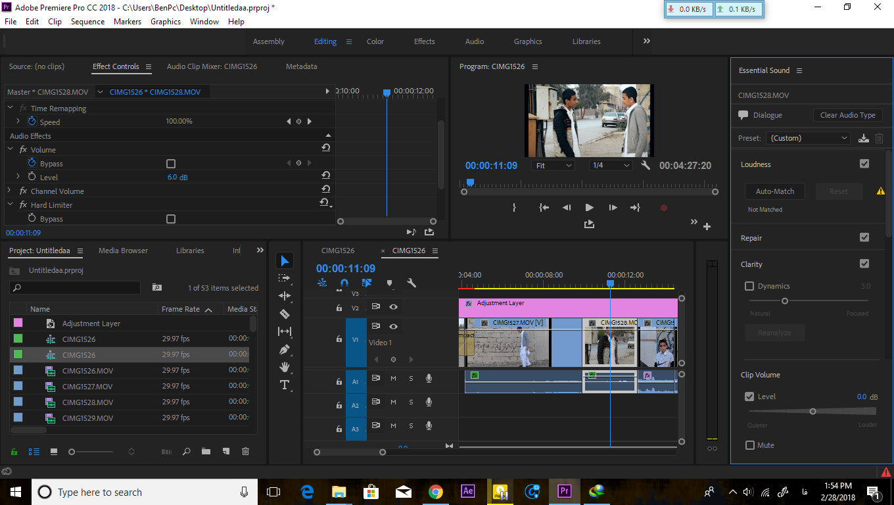Toggle Snap magnet icon in timeline
Viewport: 894px width, 505px height.
coord(344,283)
